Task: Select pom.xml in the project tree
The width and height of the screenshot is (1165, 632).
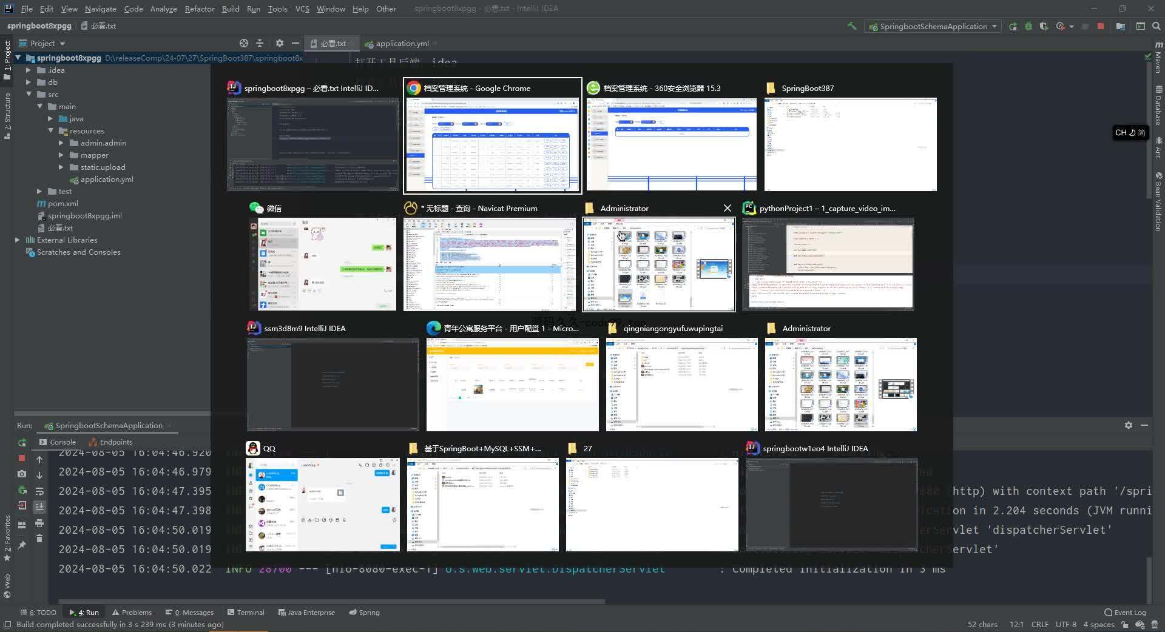Action: coord(57,204)
